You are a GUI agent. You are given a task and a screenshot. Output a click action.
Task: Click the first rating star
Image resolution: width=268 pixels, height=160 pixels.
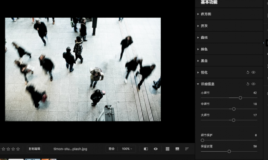tap(4, 149)
